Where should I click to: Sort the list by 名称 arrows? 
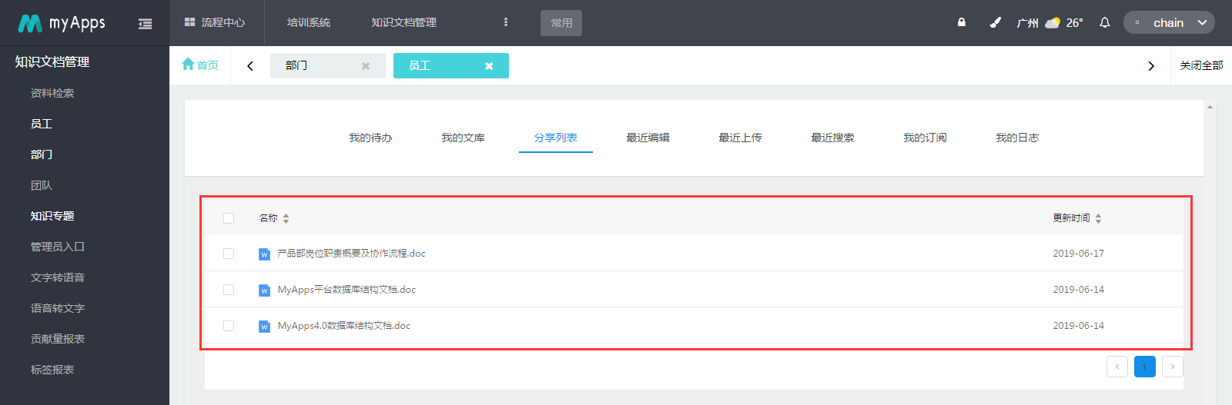coord(286,218)
